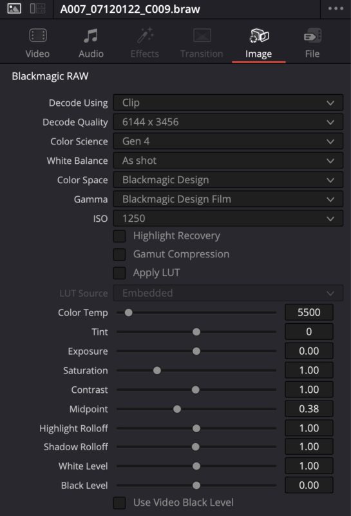Open the three-dot options menu
Image resolution: width=351 pixels, height=516 pixels.
(336, 8)
